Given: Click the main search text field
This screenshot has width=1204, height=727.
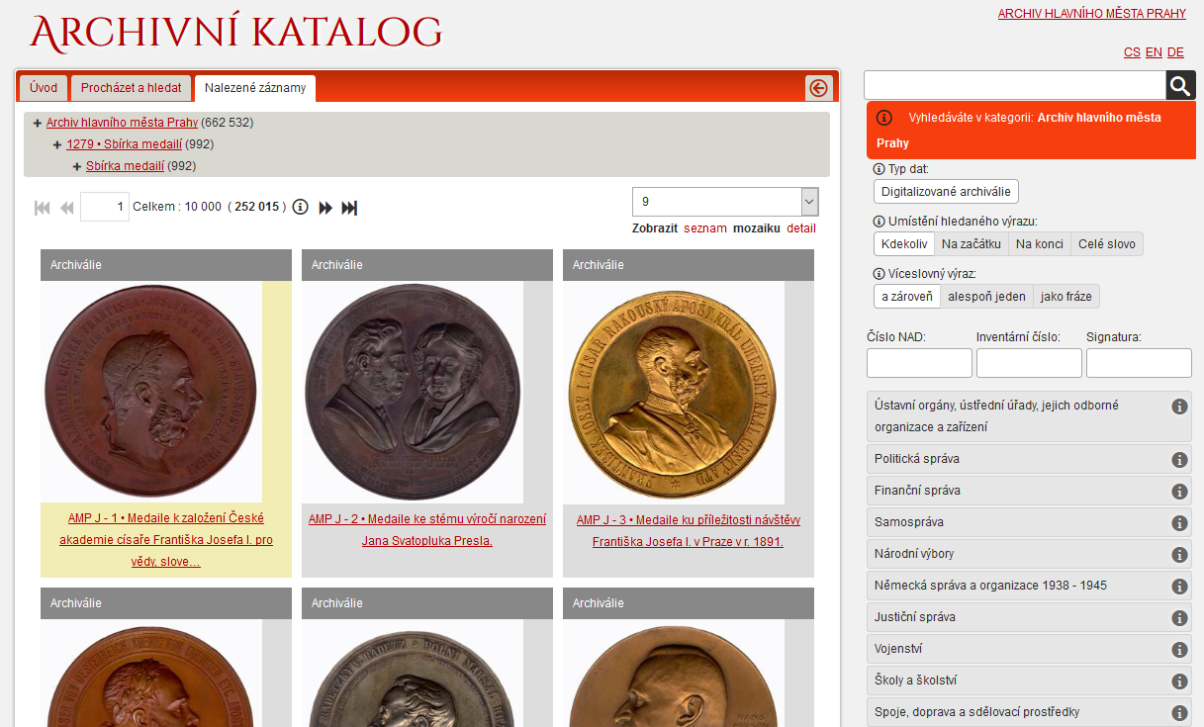Looking at the screenshot, I should tap(1015, 85).
